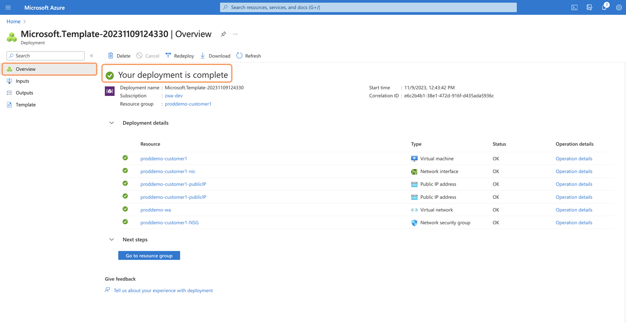Open Operation details for the Network interface

[574, 171]
